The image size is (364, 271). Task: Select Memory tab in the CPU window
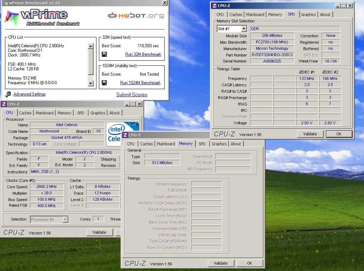64,113
